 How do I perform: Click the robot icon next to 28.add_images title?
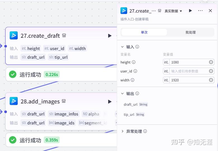click(64, 101)
